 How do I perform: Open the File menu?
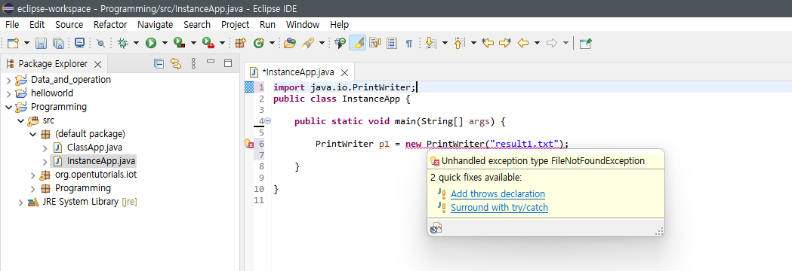pos(12,24)
